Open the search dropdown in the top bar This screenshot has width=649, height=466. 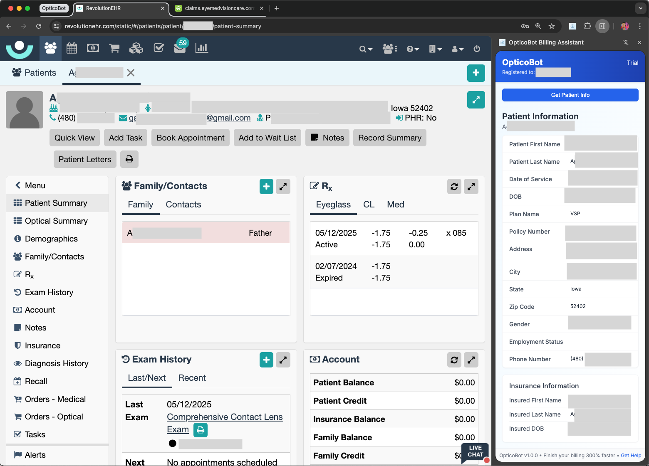tap(366, 49)
